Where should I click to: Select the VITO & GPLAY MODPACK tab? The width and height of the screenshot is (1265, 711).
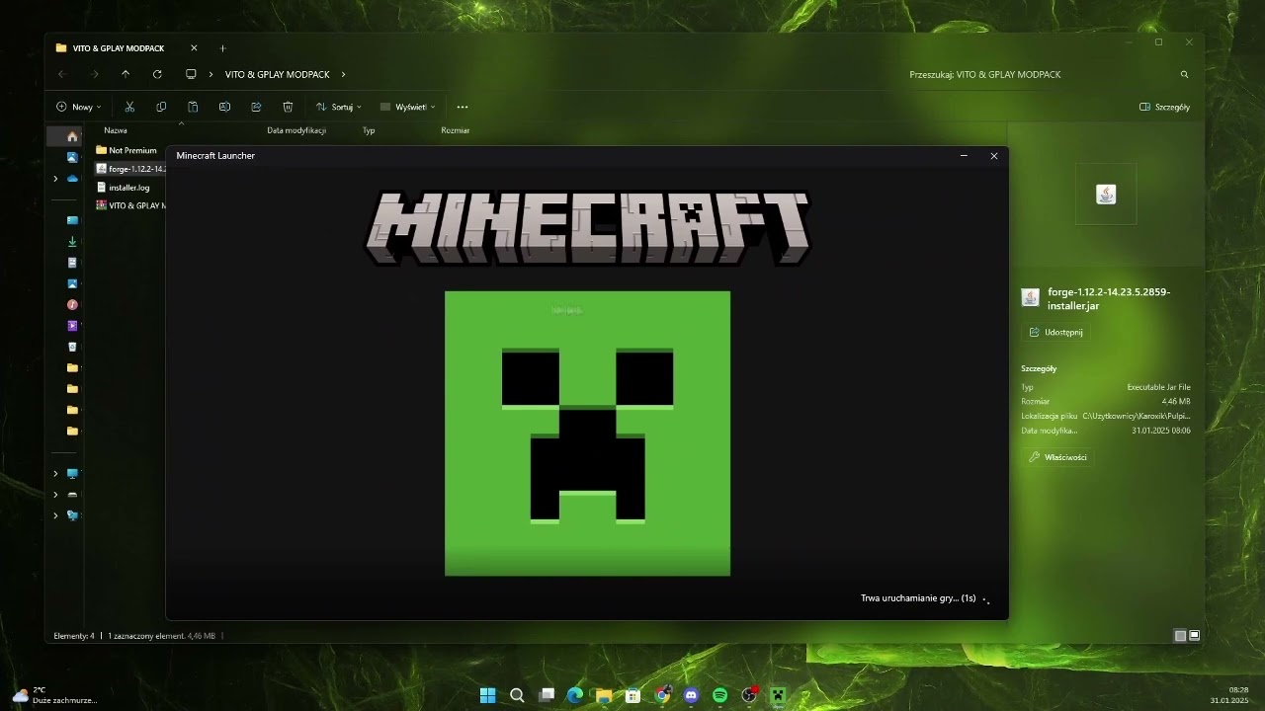click(x=119, y=48)
